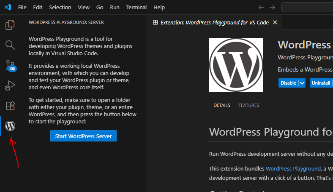The image size is (333, 192).
Task: Click the Disable extension button
Action: (x=289, y=83)
